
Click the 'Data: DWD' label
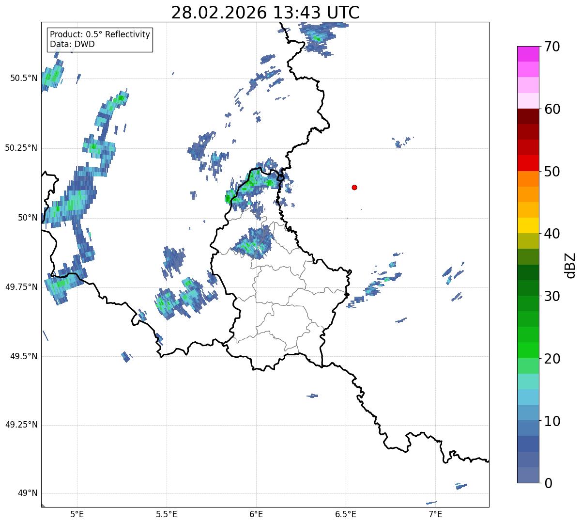[72, 45]
